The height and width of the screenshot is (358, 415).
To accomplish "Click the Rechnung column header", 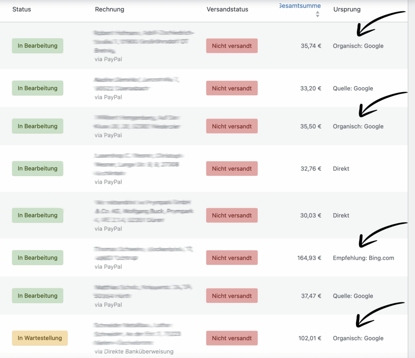I will [x=109, y=9].
